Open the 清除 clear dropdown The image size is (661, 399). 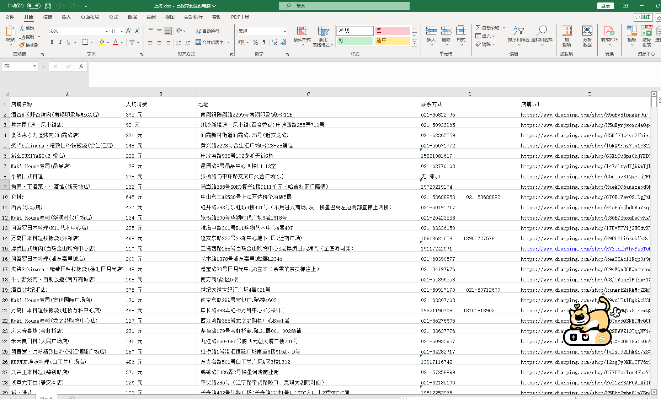click(x=494, y=44)
